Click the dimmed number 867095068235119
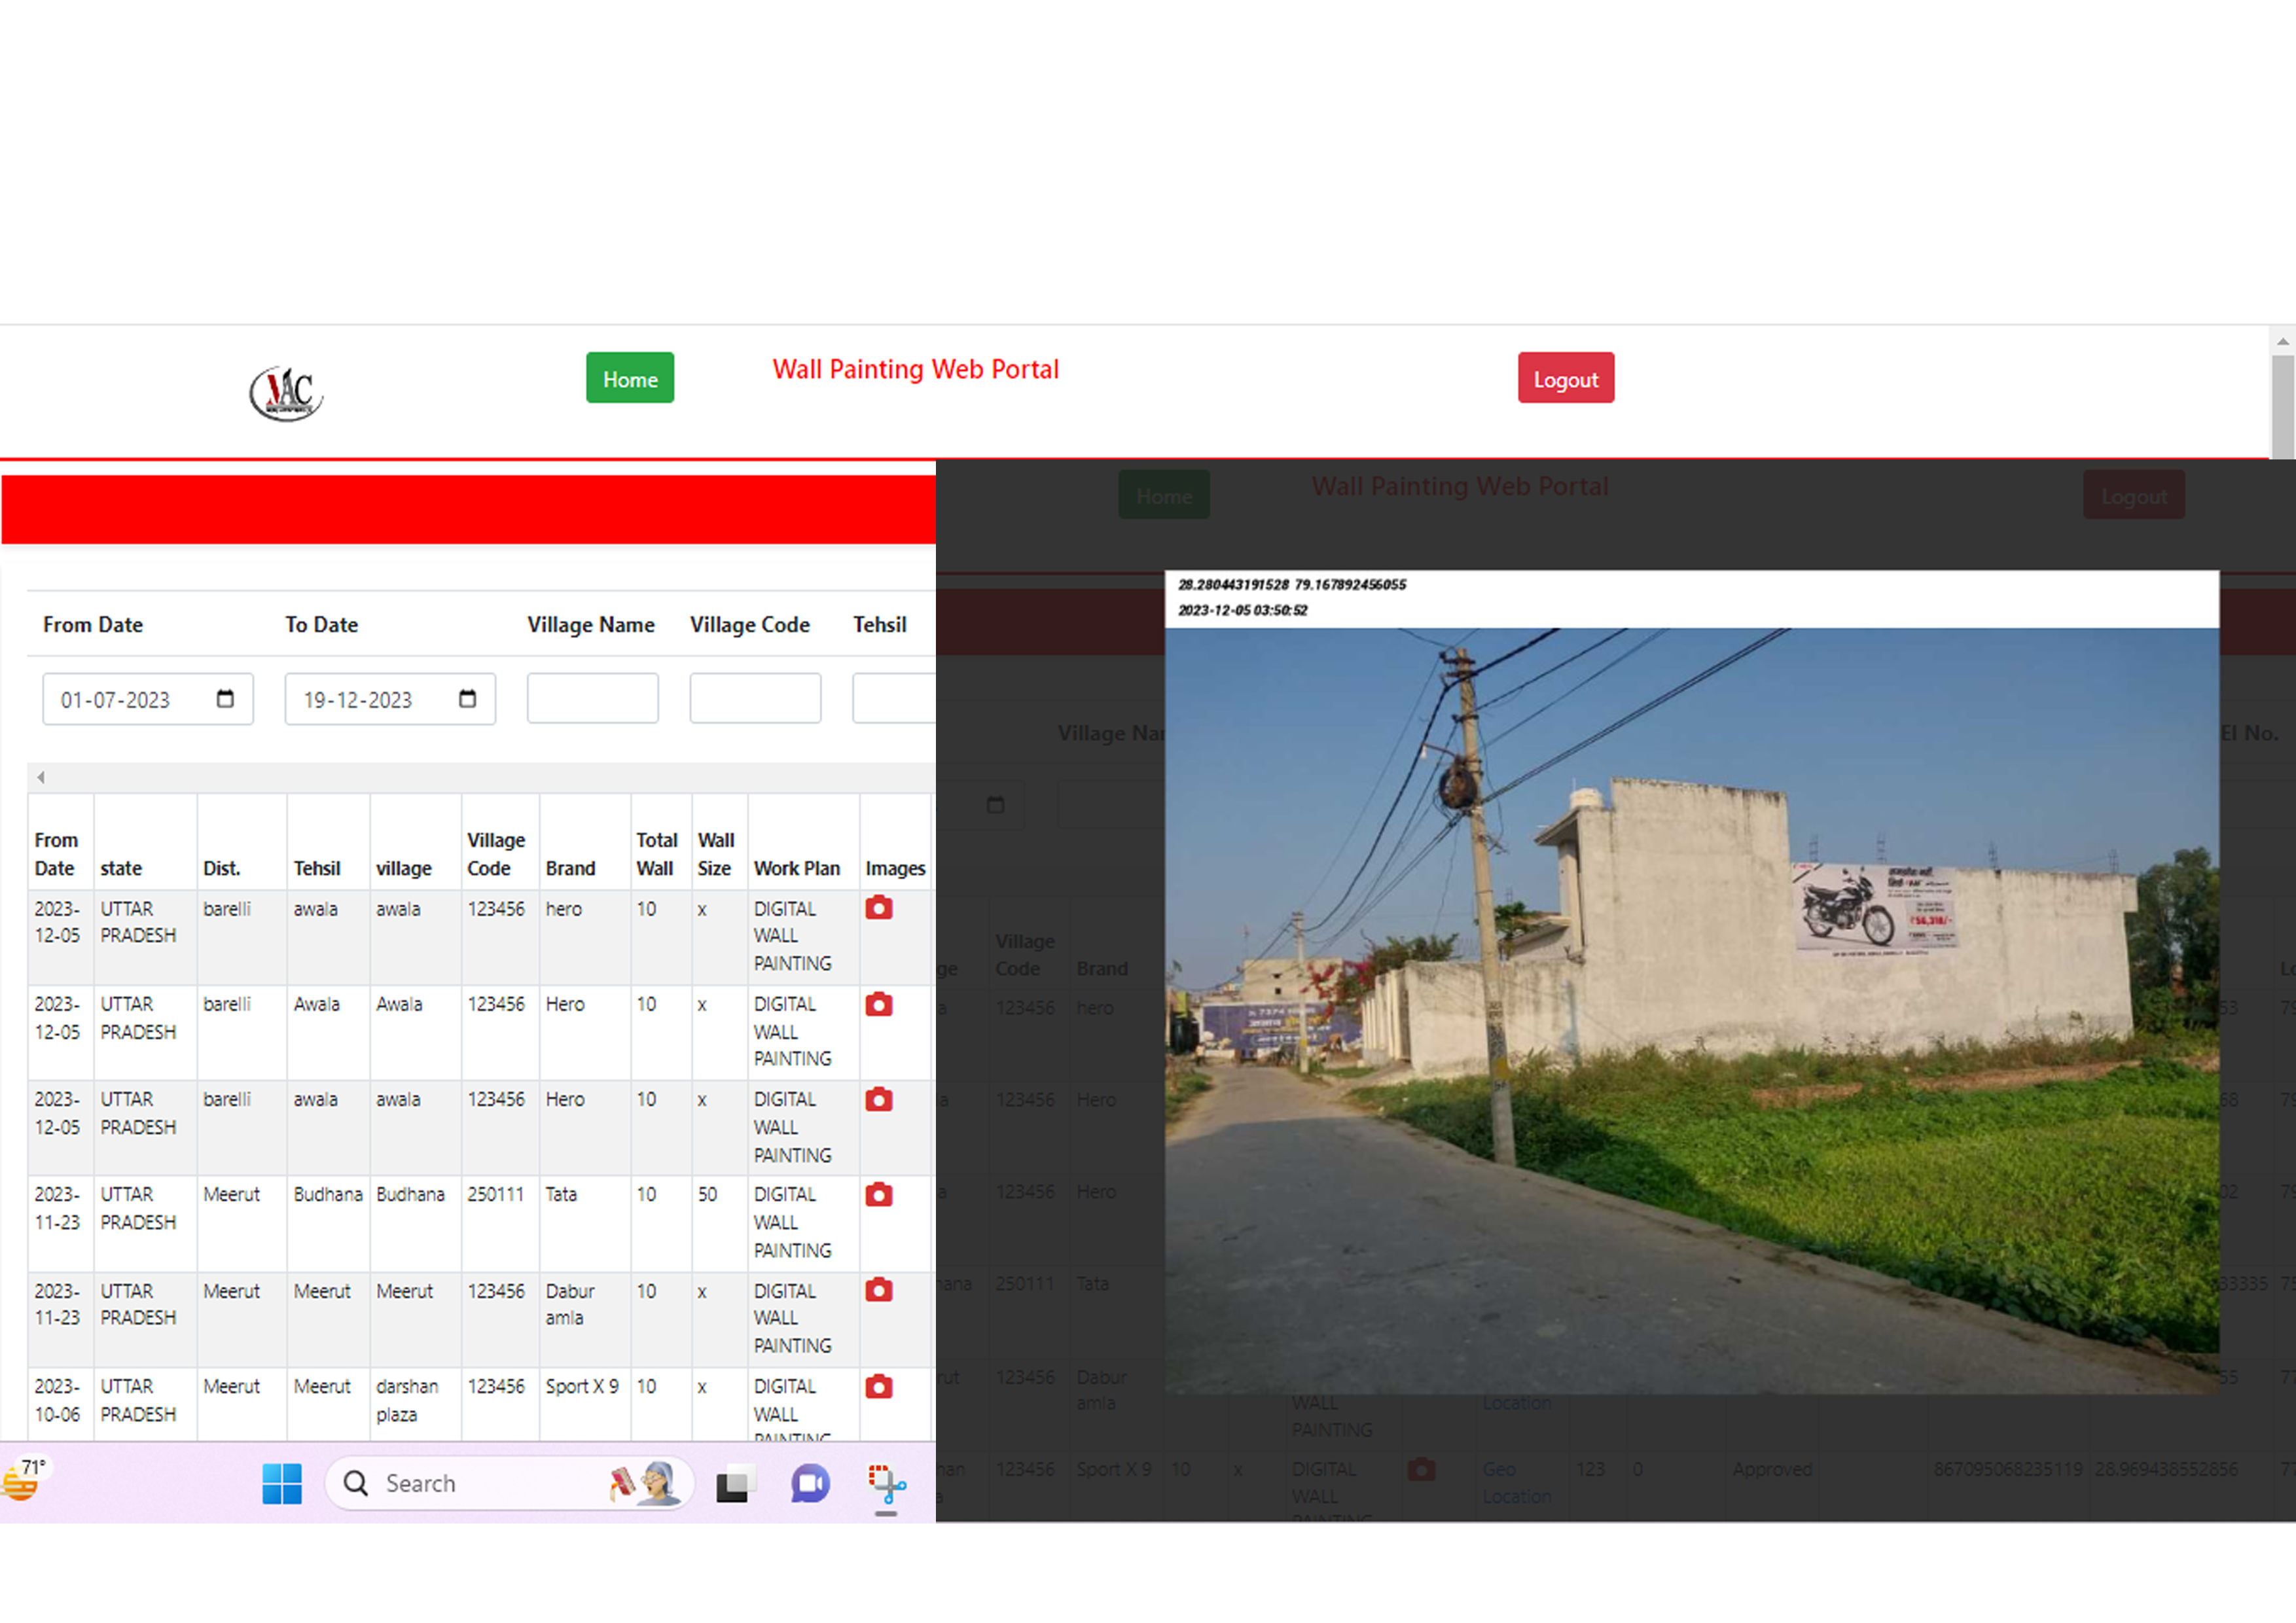This screenshot has height=1623, width=2296. coord(2008,1470)
